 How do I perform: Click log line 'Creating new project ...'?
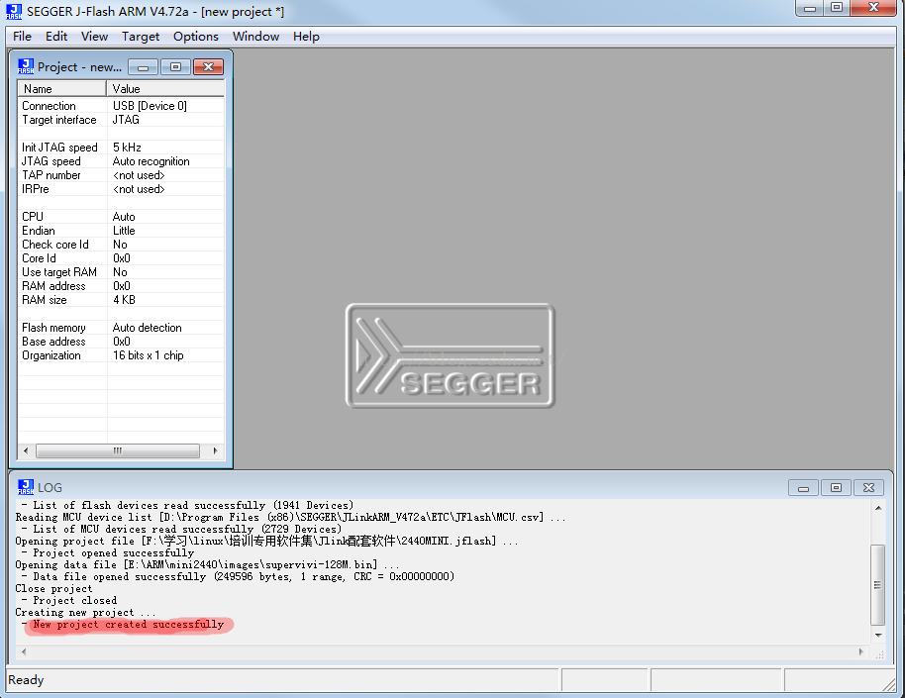tap(85, 612)
